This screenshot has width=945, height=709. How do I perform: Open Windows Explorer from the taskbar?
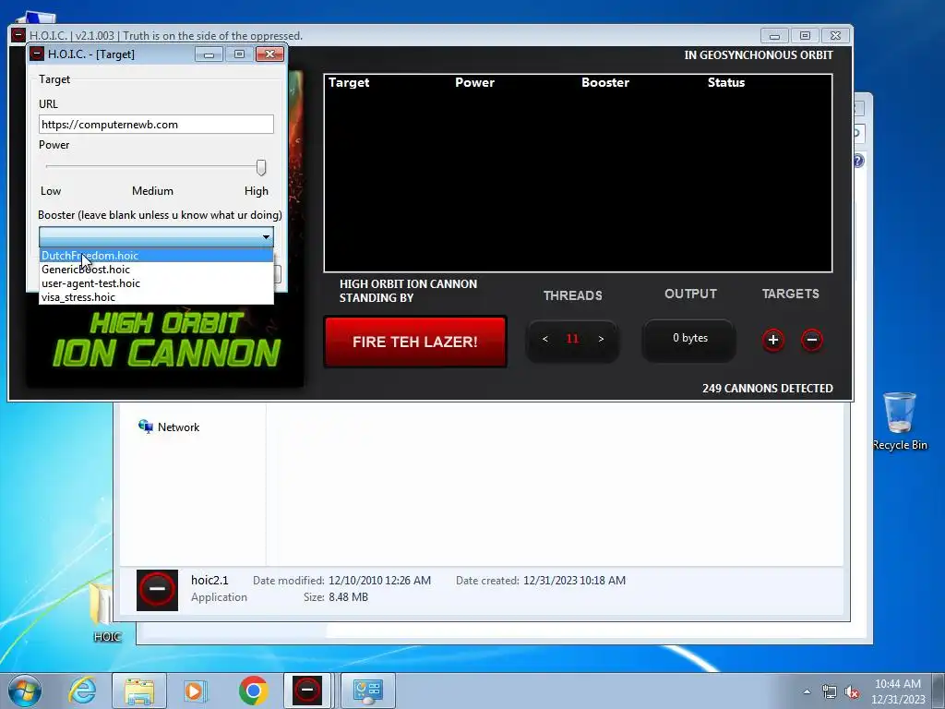click(139, 690)
